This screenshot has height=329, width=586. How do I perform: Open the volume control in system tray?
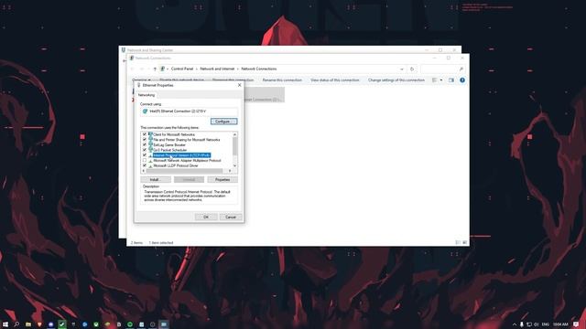(537, 324)
